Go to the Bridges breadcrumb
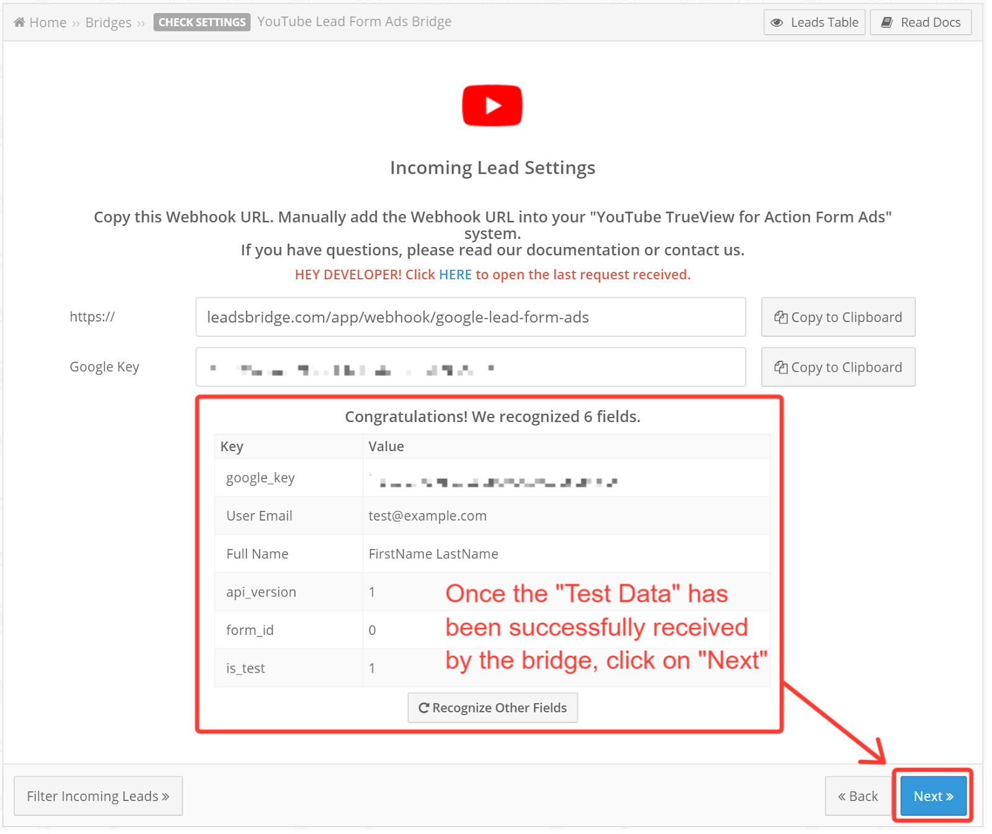The width and height of the screenshot is (992, 834). [x=108, y=22]
